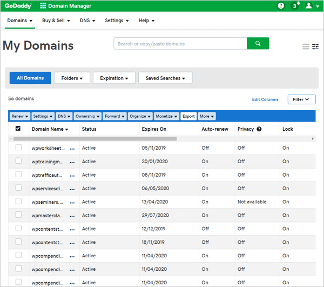Open the More toolbar button
This screenshot has height=287, width=324.
[207, 116]
